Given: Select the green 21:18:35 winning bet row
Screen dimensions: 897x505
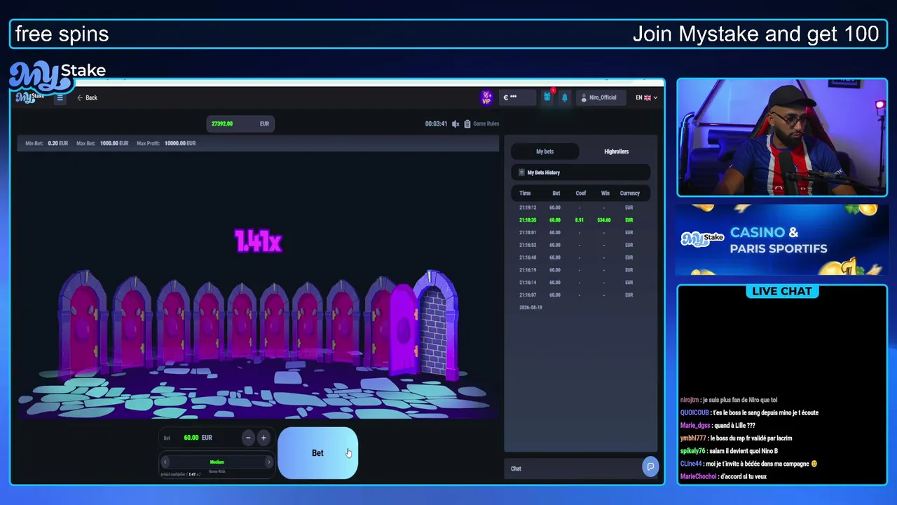Looking at the screenshot, I should click(x=580, y=220).
